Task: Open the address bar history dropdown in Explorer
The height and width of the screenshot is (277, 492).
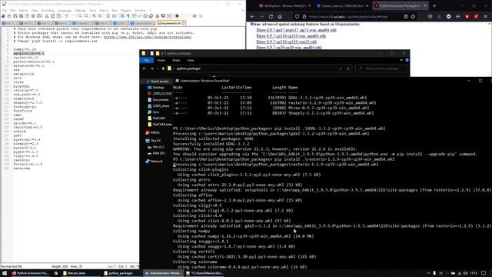Action: click(x=341, y=68)
